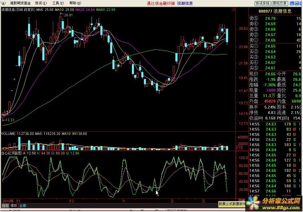Viewport: 303px width, 212px height.
Task: Open the 帮助(H) menu
Action: tap(75, 3)
